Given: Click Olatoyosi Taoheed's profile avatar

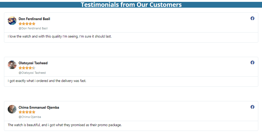Looking at the screenshot, I should (x=12, y=65).
